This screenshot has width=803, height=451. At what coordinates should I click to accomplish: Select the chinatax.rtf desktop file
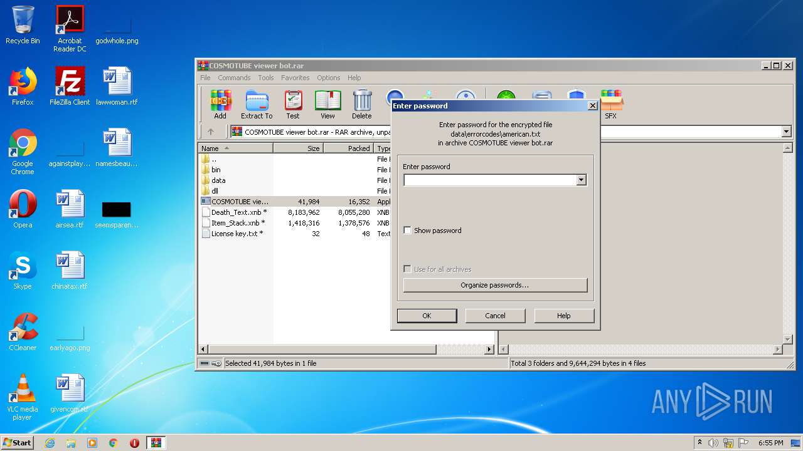[70, 271]
